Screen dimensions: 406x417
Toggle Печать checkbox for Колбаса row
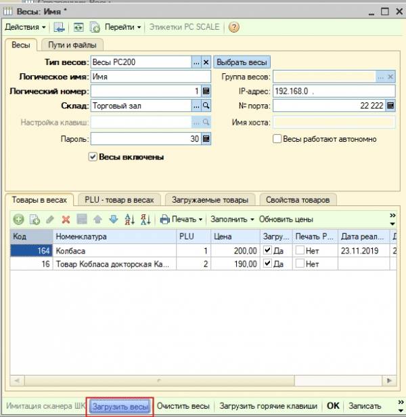point(300,251)
